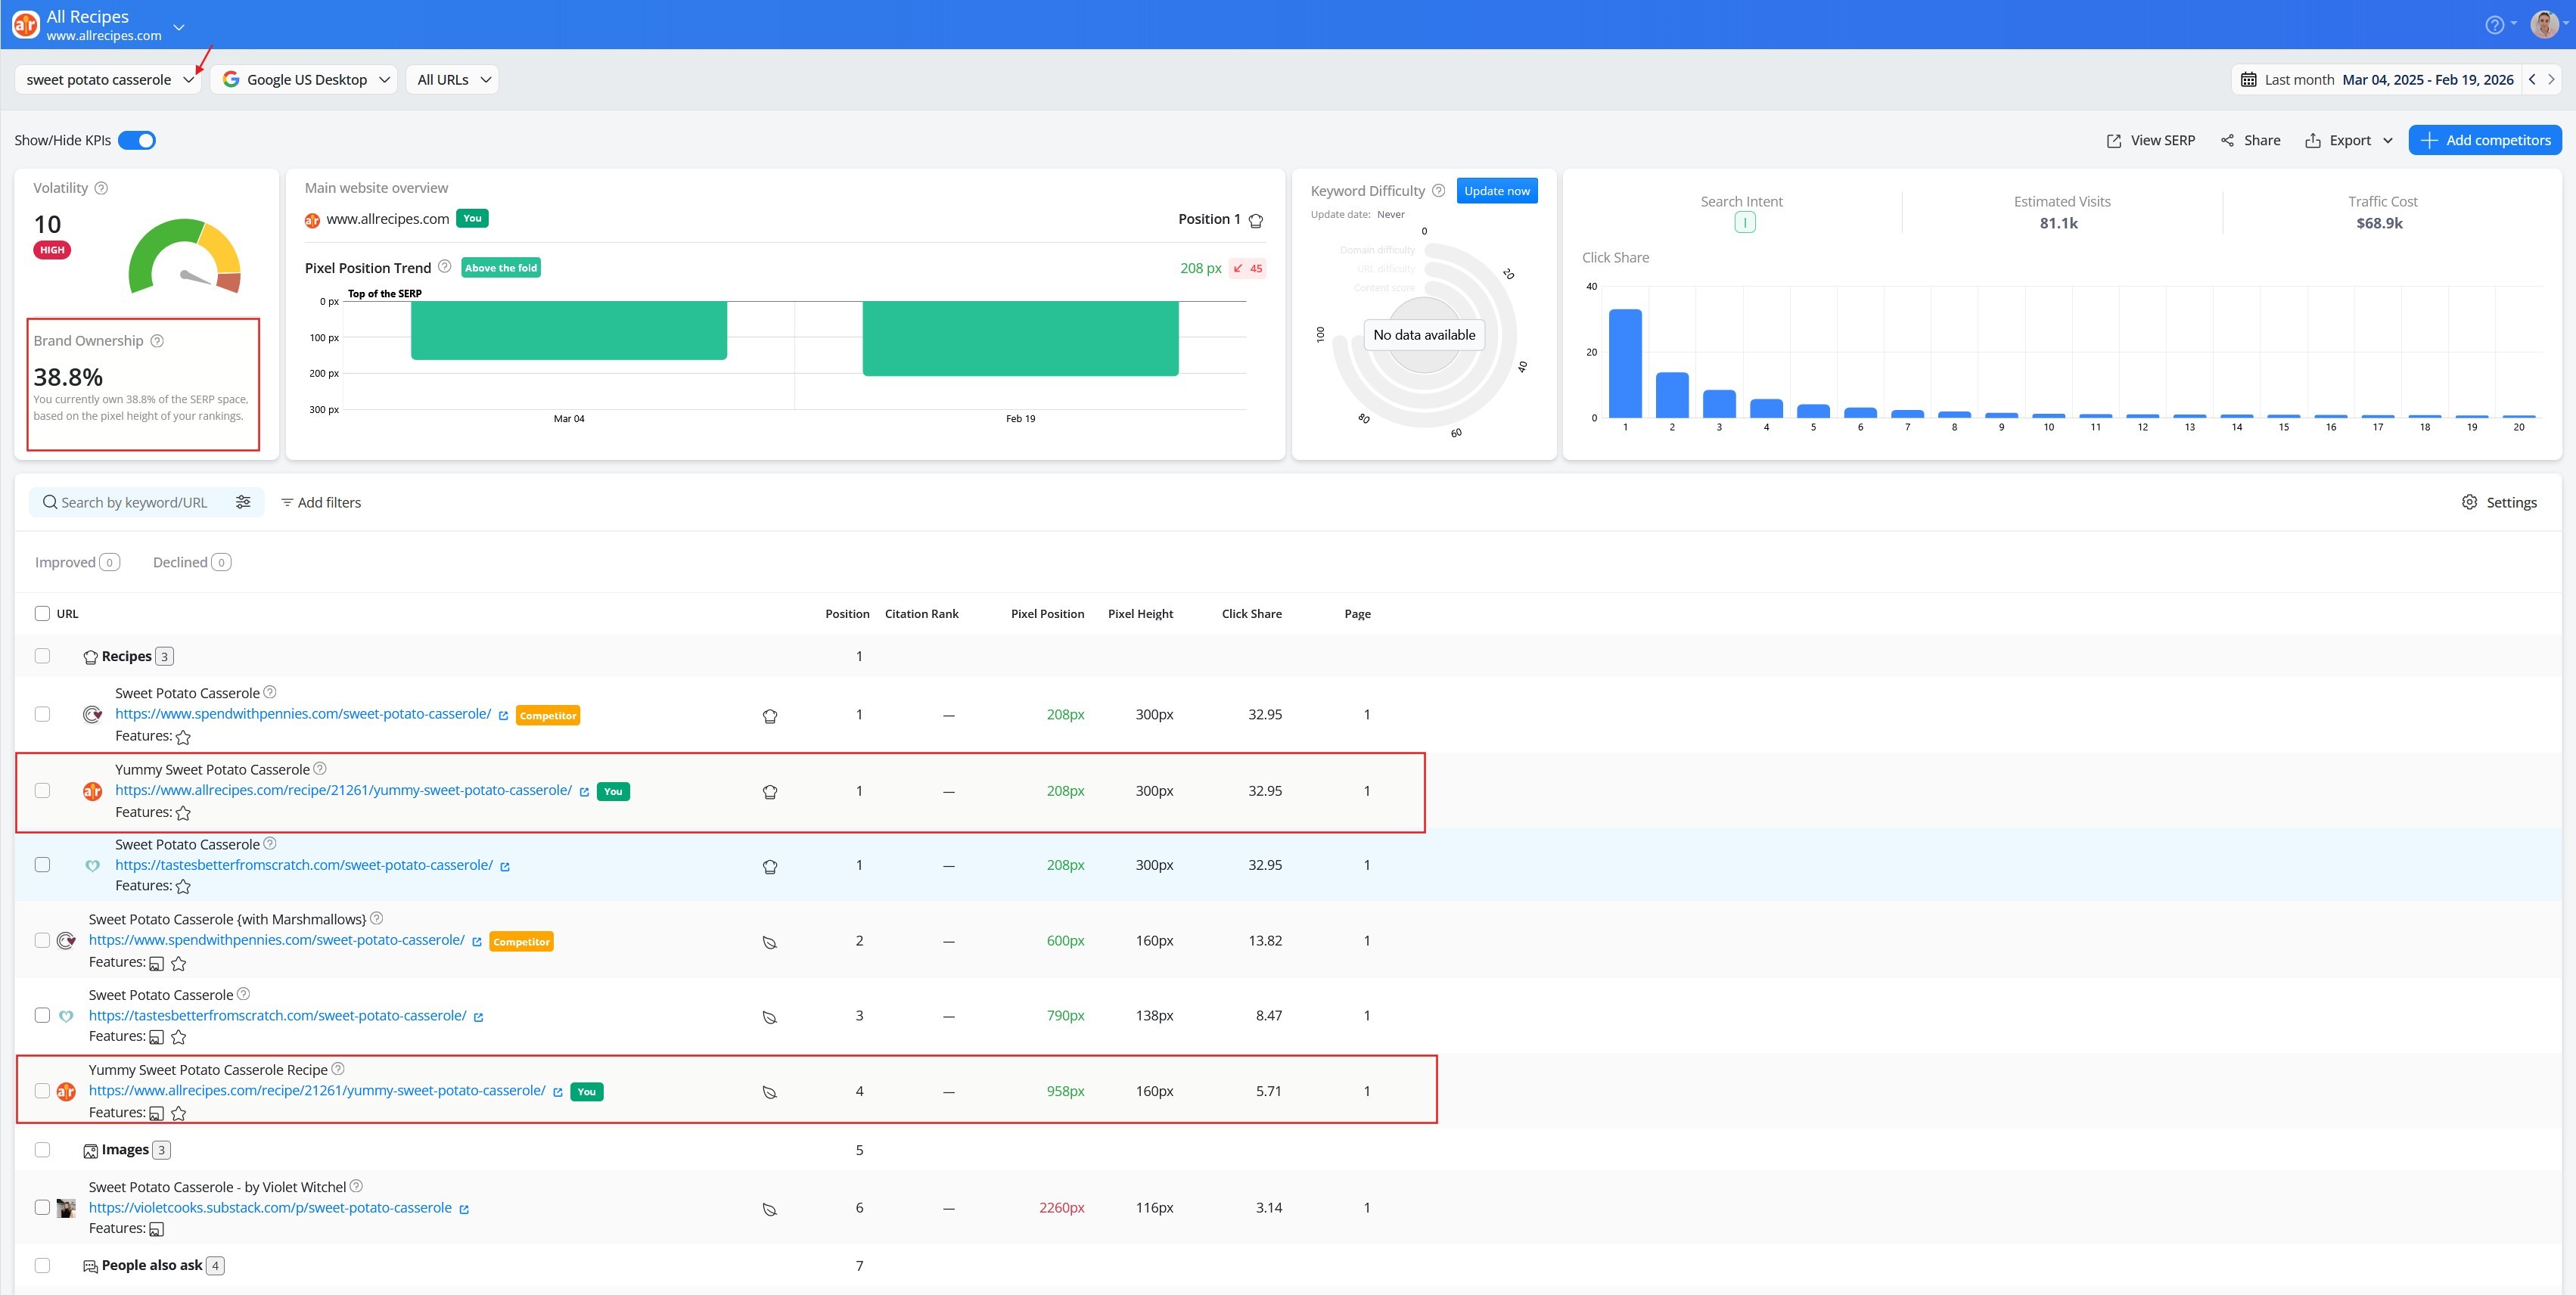Switch to the Declined tab
This screenshot has height=1295, width=2576.
192,562
